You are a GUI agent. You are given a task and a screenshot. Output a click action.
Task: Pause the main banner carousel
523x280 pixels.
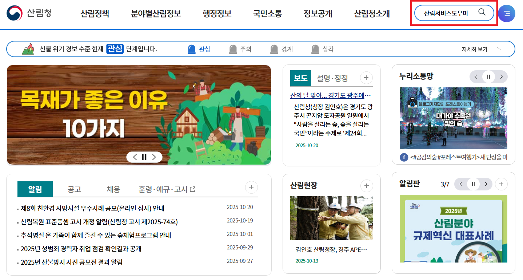point(144,157)
